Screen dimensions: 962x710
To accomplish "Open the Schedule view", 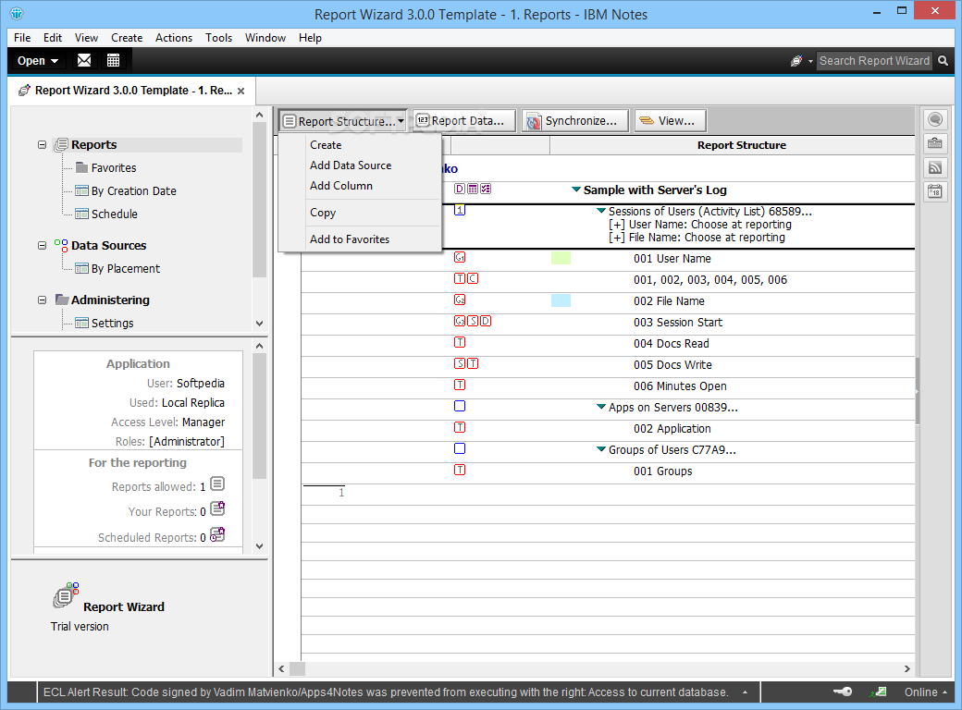I will [x=114, y=214].
